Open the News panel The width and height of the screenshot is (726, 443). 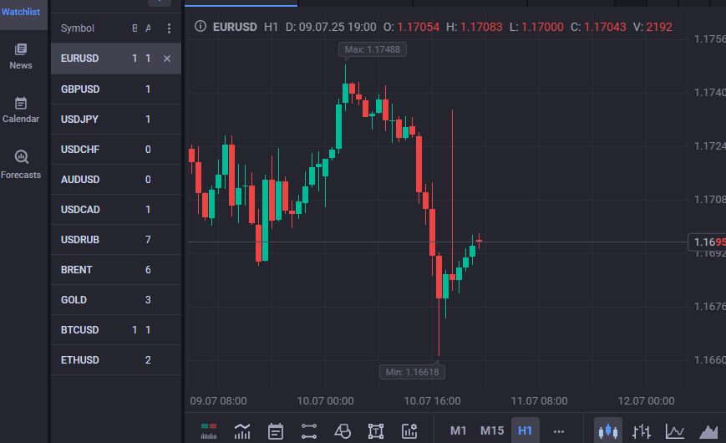pyautogui.click(x=21, y=56)
